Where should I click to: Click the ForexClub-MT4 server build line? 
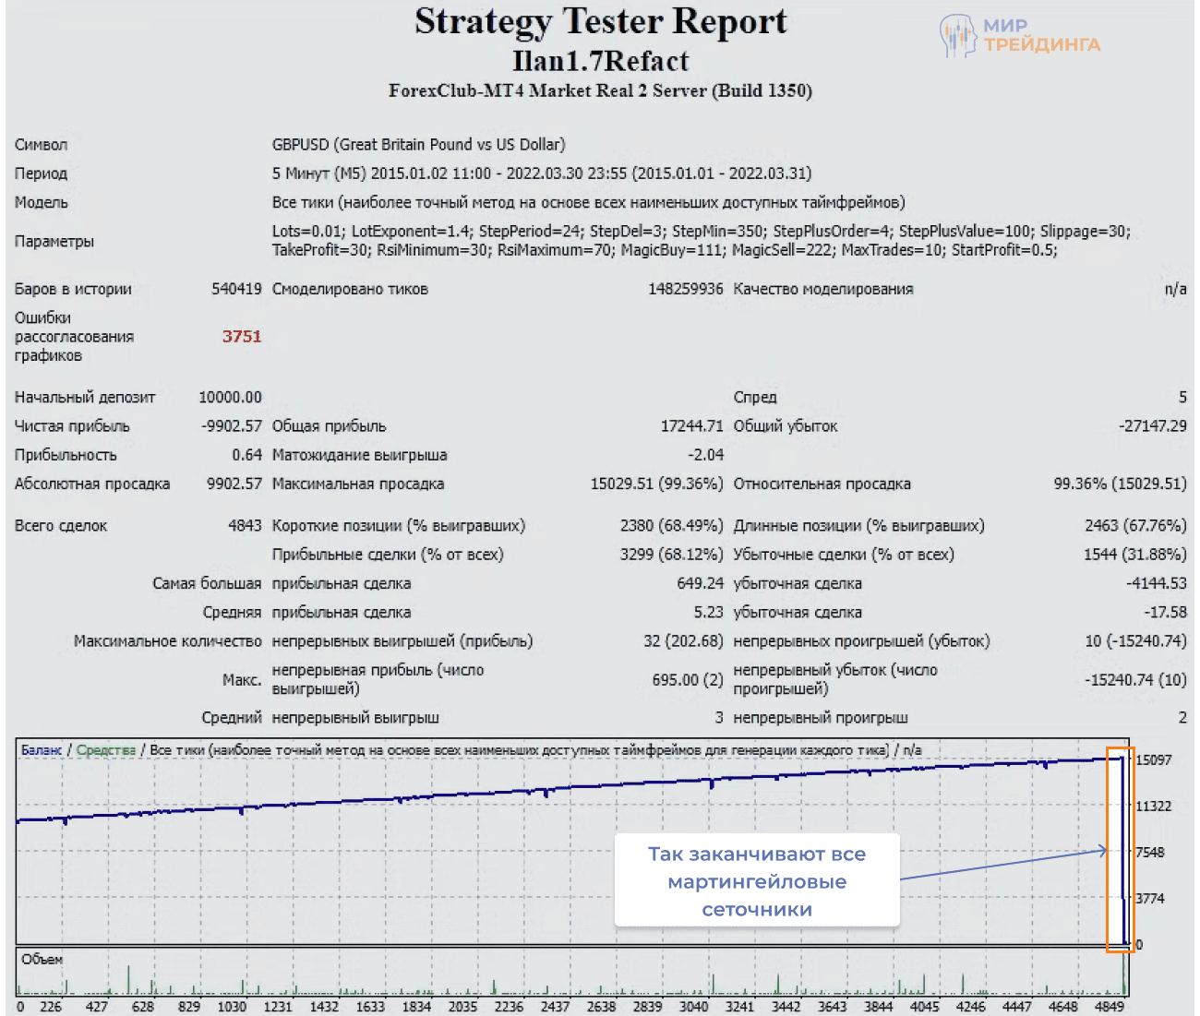coord(600,90)
